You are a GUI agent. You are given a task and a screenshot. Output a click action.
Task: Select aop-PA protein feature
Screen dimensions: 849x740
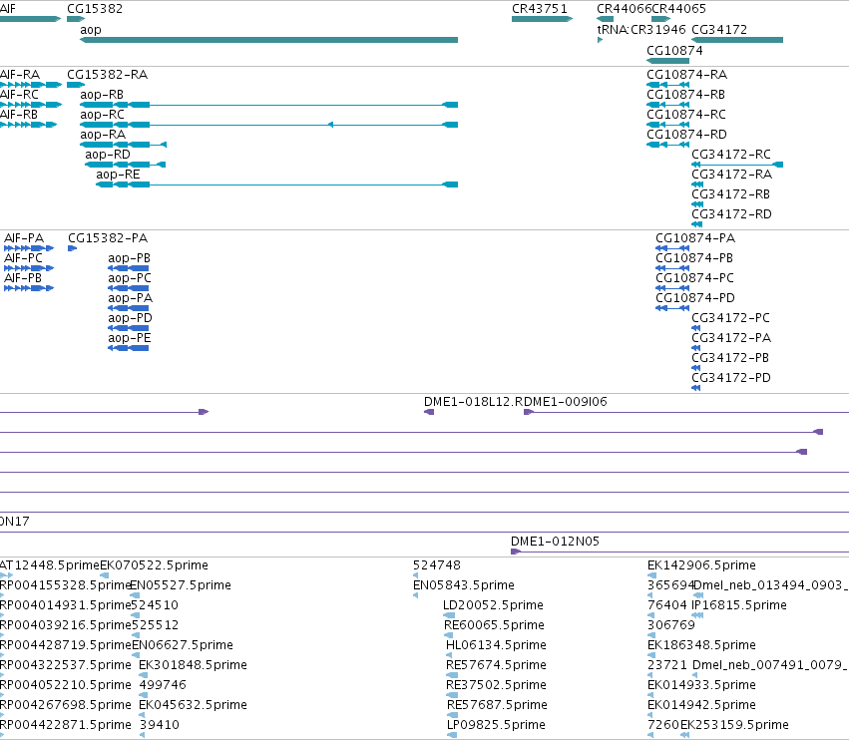128,308
